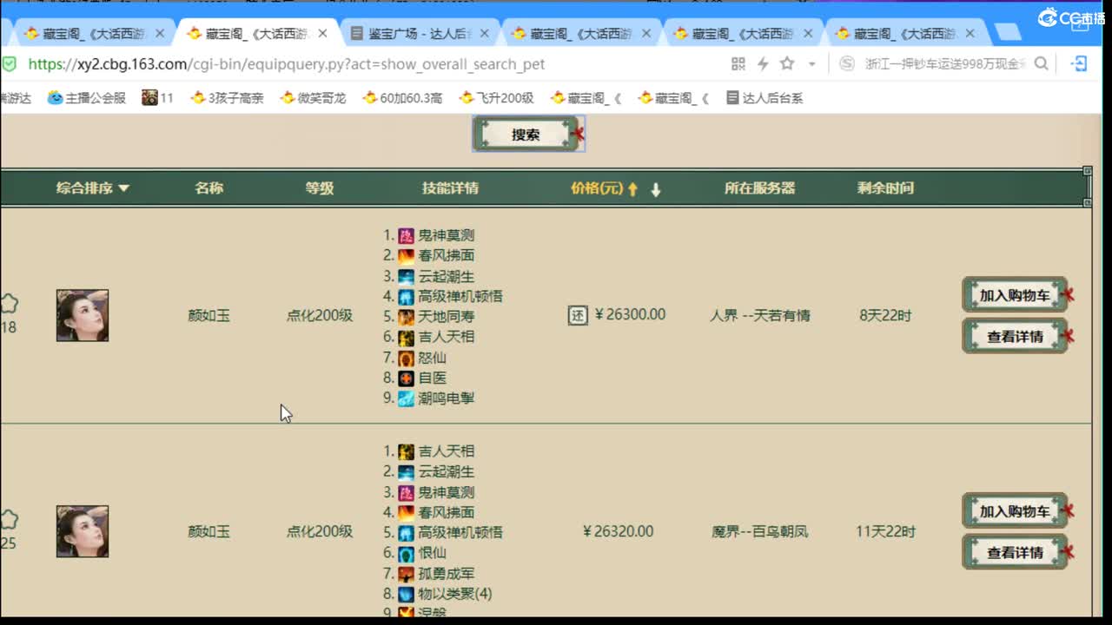The height and width of the screenshot is (625, 1112).
Task: Open the 60加60.3高 bookmark
Action: coord(402,98)
